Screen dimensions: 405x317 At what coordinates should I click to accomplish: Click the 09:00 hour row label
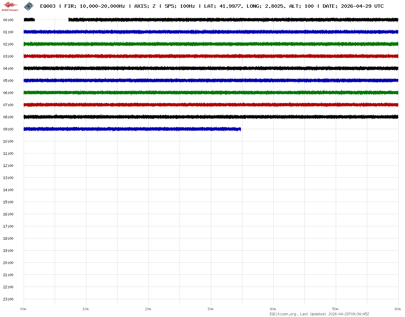coord(8,129)
